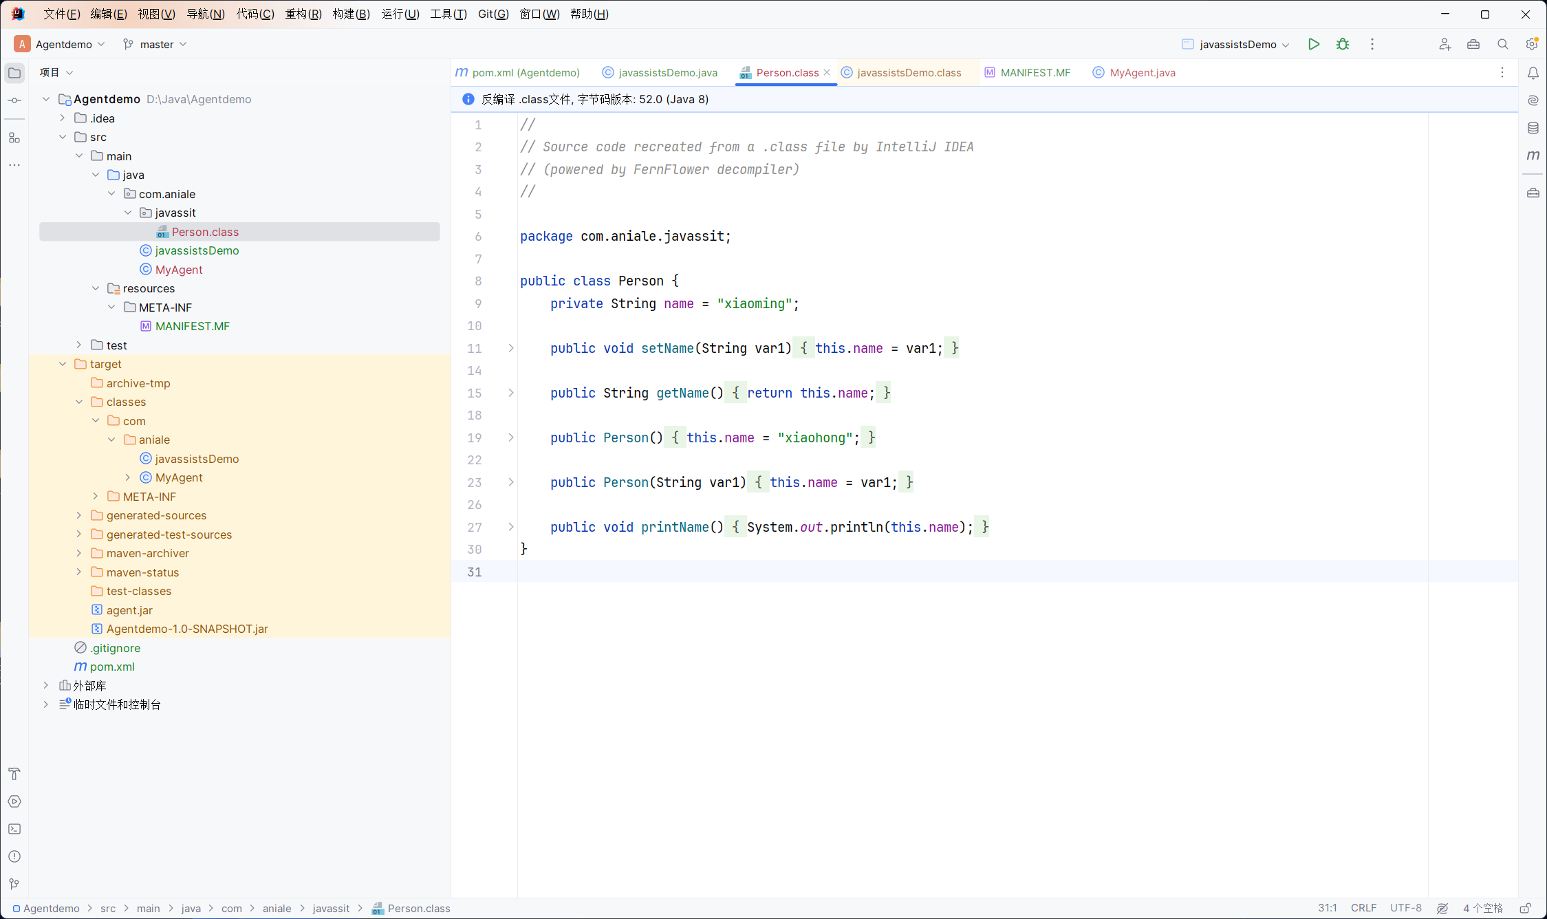Open IDE settings gear icon
1547x919 pixels.
(x=1532, y=44)
